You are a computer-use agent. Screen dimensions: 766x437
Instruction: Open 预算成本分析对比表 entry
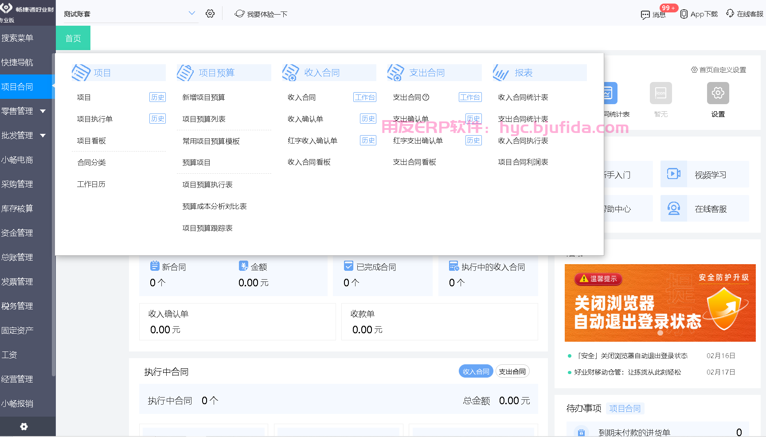pyautogui.click(x=215, y=207)
